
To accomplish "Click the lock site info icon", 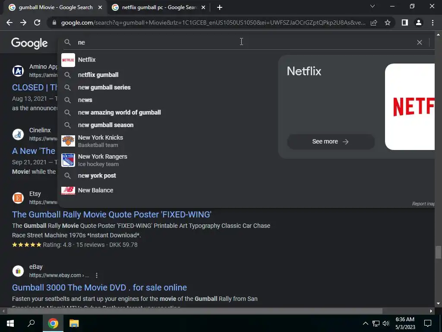I will tap(54, 22).
